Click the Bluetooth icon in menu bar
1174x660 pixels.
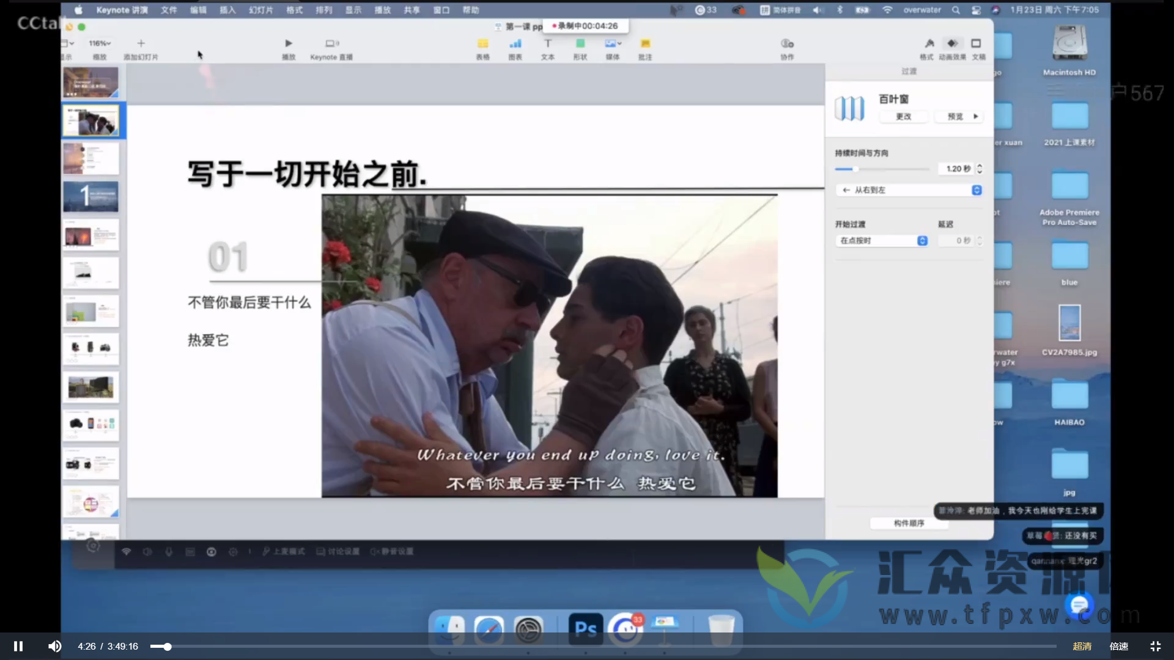(x=840, y=10)
